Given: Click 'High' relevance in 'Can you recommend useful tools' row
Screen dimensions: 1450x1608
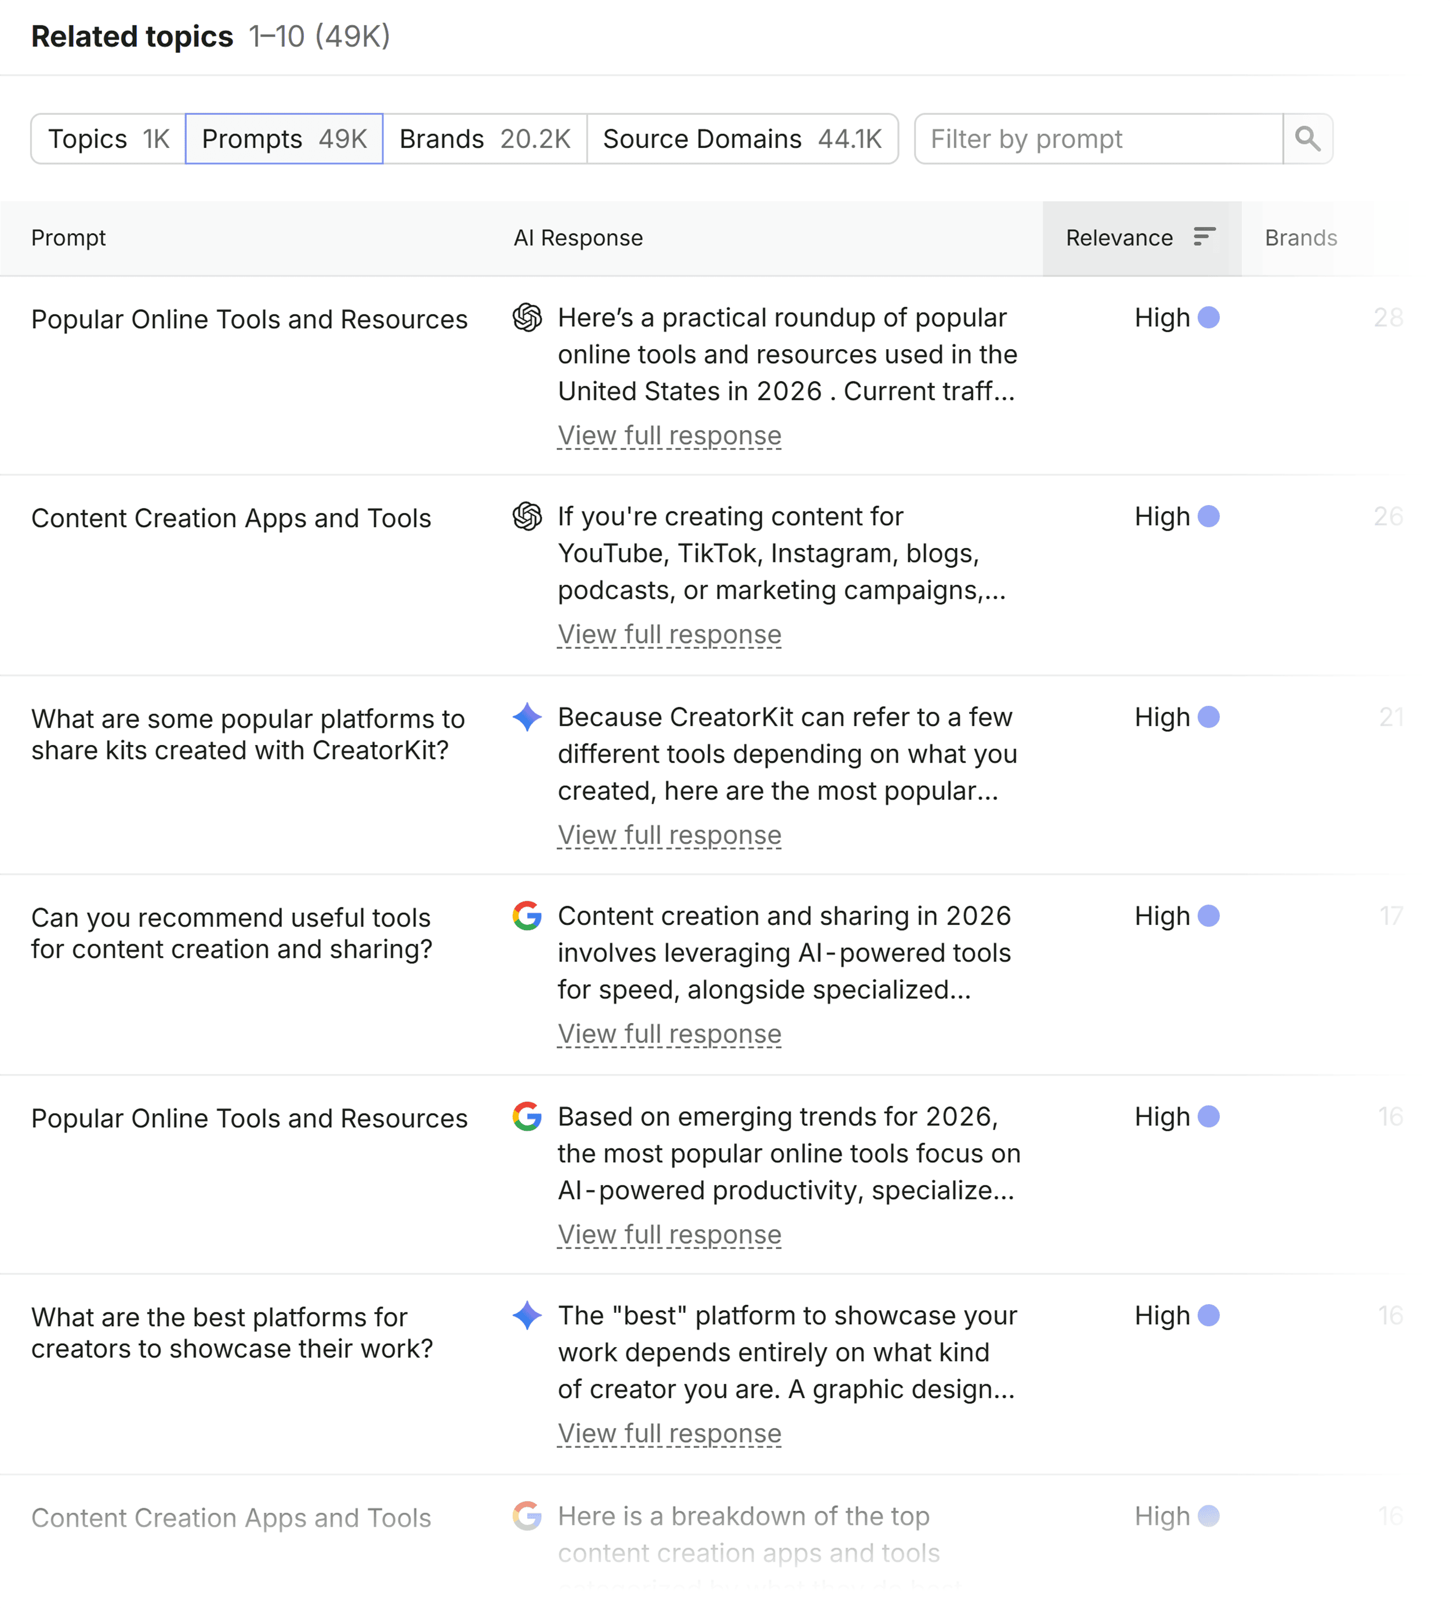Looking at the screenshot, I should pos(1162,917).
